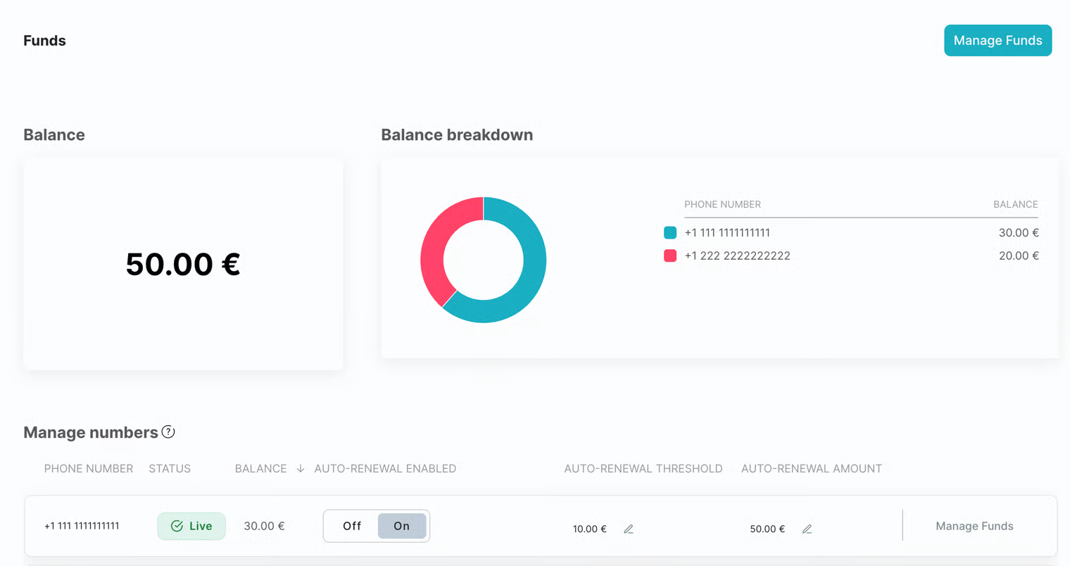The image size is (1070, 566).
Task: Click the Auto-Renewal Threshold column header
Action: click(x=643, y=469)
